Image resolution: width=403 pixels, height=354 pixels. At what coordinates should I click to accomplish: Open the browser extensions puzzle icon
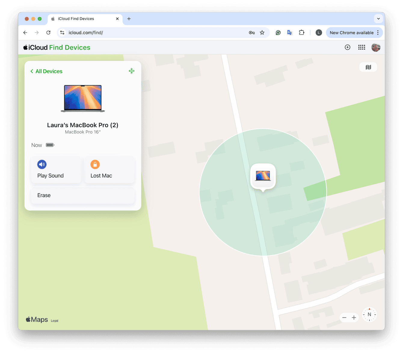(x=302, y=32)
